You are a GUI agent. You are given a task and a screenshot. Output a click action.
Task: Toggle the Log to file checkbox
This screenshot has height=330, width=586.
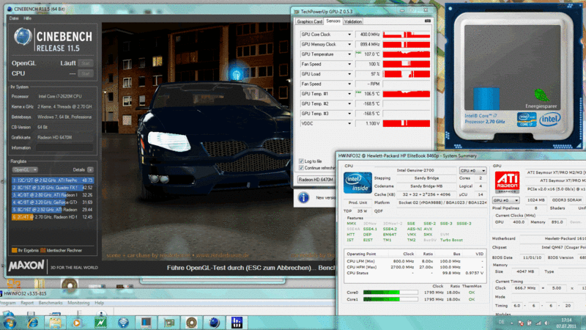tap(302, 161)
